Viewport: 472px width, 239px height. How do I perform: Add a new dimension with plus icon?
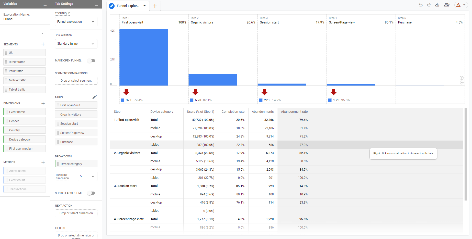(x=43, y=103)
